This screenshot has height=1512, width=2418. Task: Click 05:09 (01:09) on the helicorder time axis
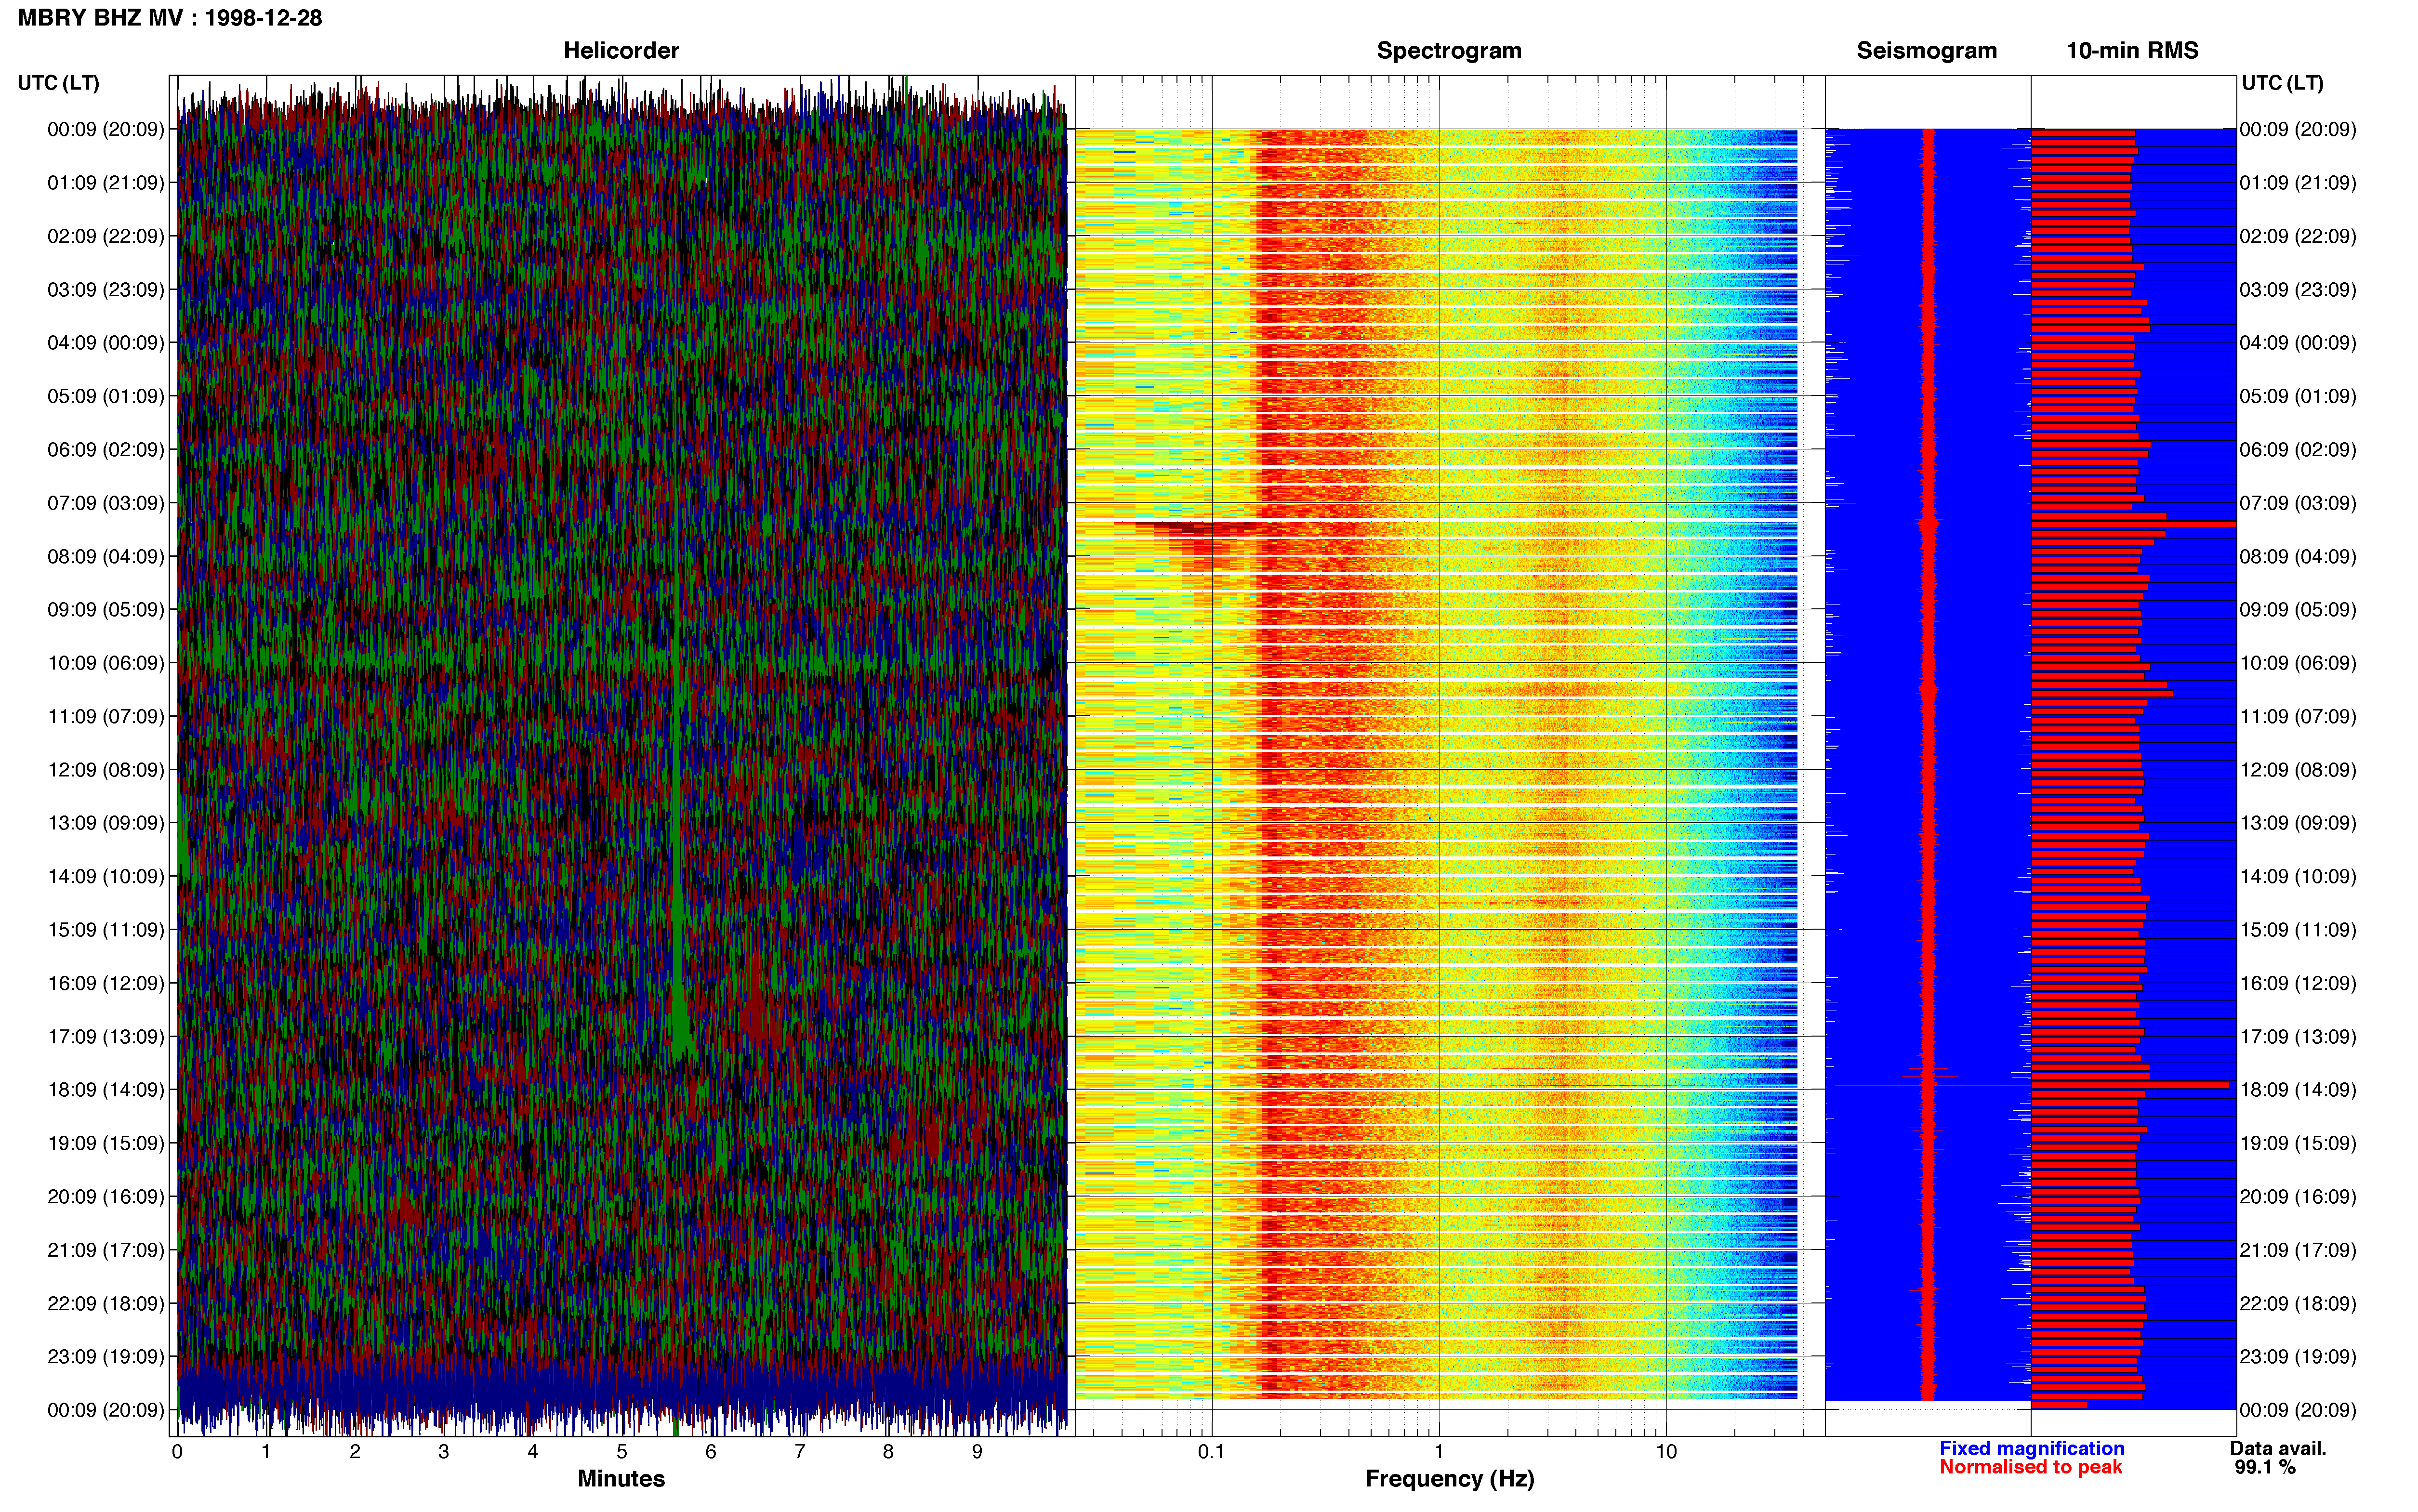106,396
